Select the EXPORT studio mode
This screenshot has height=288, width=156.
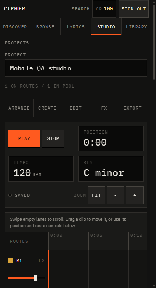(132, 108)
